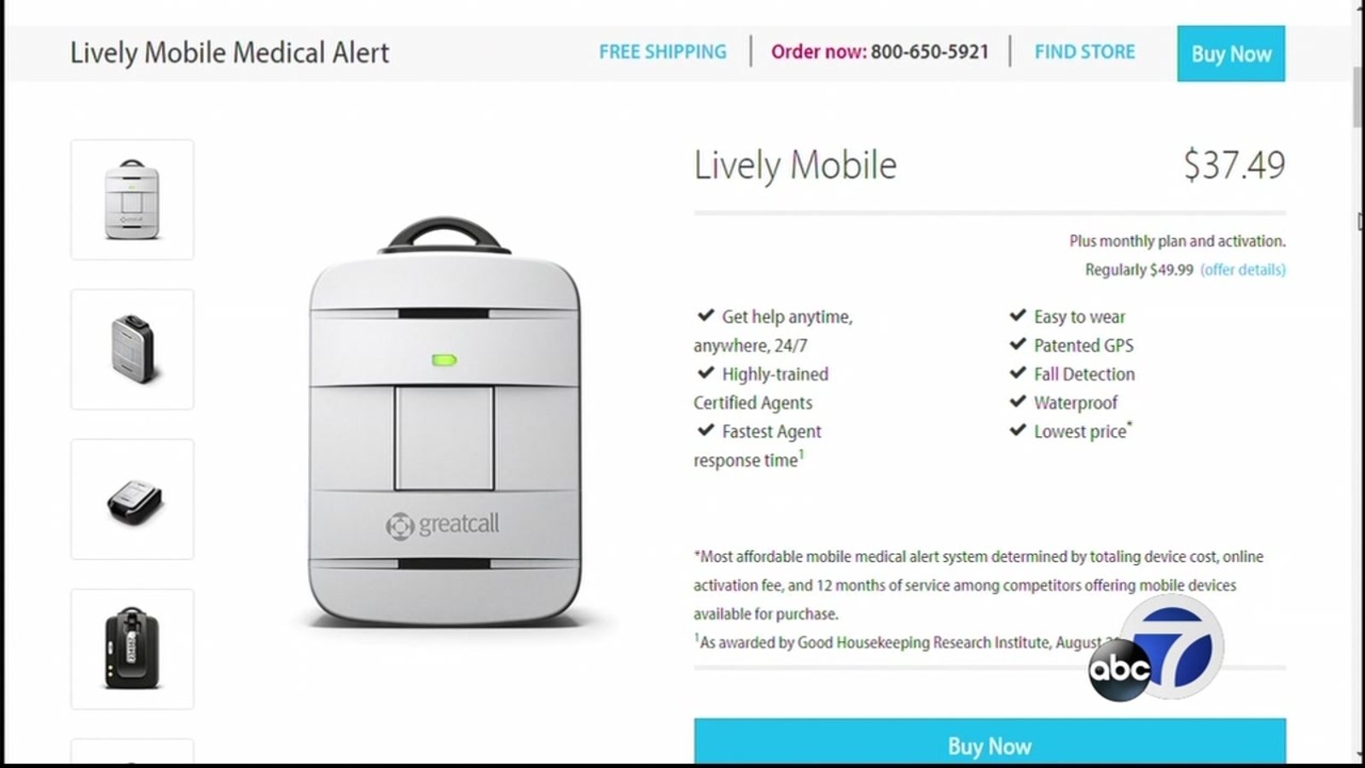Click the large bottom Buy Now button
The width and height of the screenshot is (1365, 768).
pos(990,742)
